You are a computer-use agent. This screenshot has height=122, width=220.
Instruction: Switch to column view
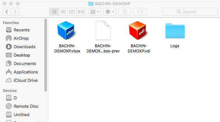click(x=72, y=12)
